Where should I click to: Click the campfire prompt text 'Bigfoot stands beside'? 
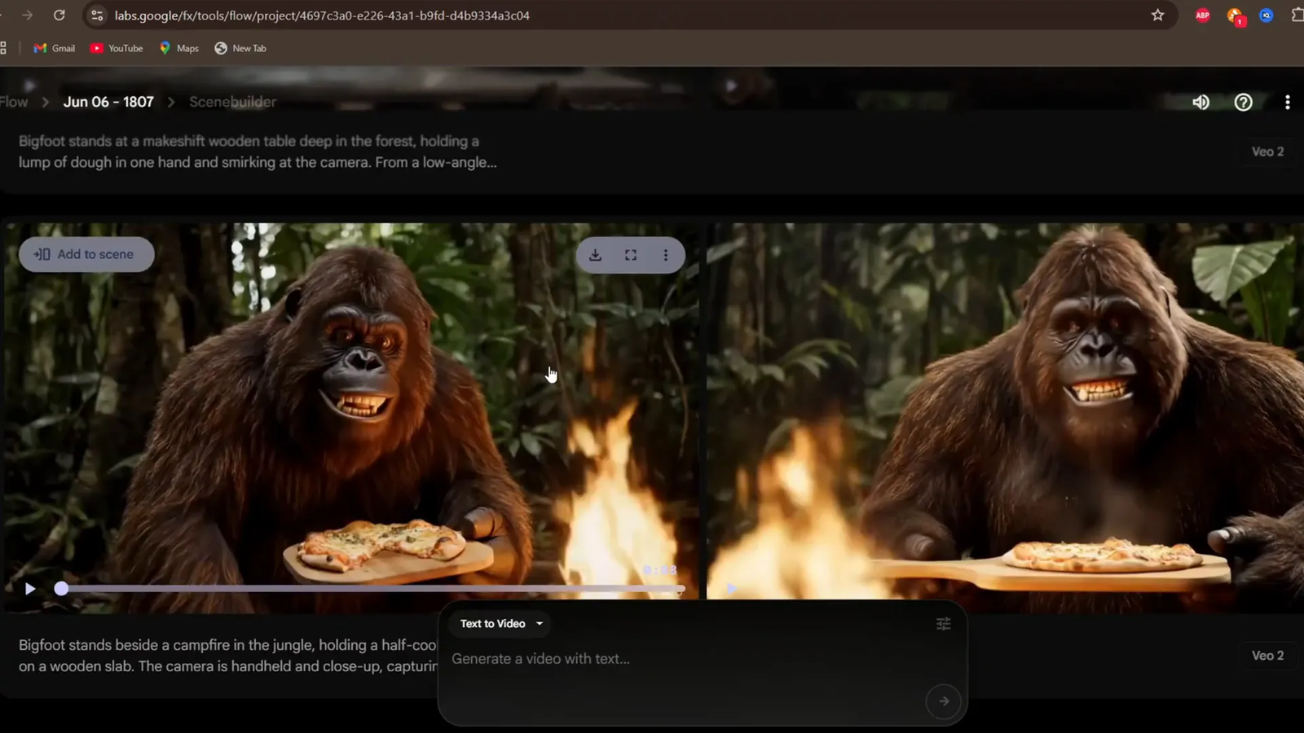coord(228,656)
